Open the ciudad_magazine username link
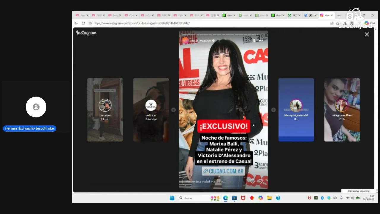The image size is (380, 214). pyautogui.click(x=201, y=41)
